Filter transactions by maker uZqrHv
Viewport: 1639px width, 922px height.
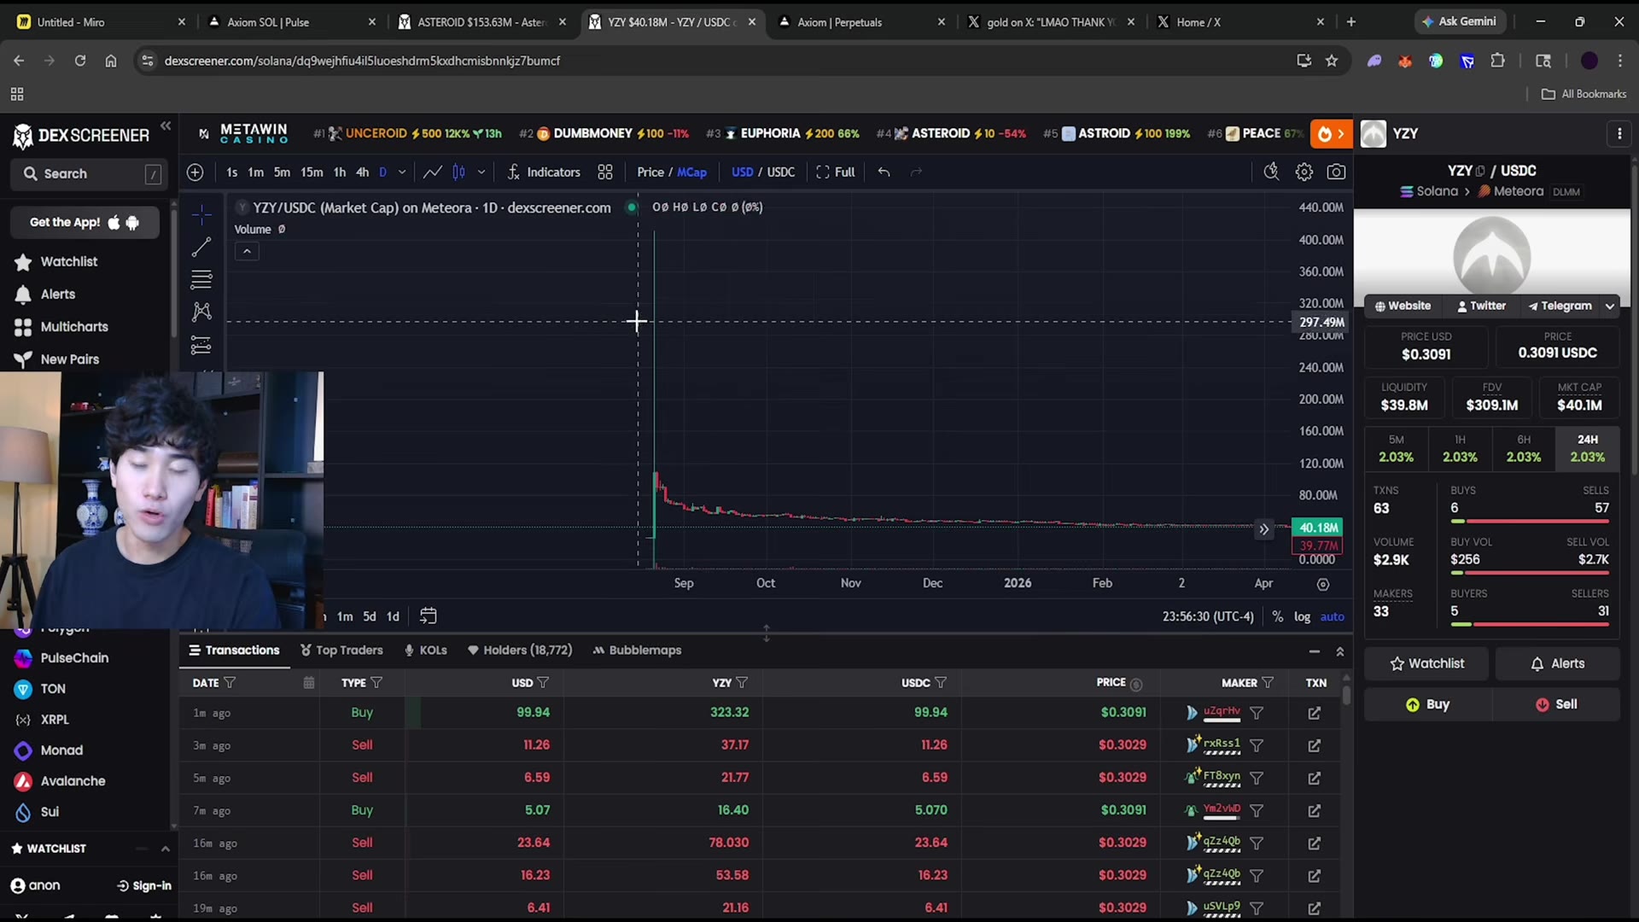click(x=1257, y=713)
